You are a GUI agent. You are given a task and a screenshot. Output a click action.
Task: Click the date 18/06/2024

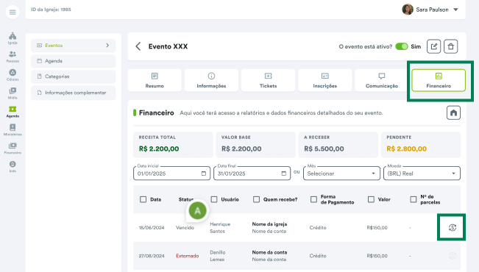click(152, 228)
